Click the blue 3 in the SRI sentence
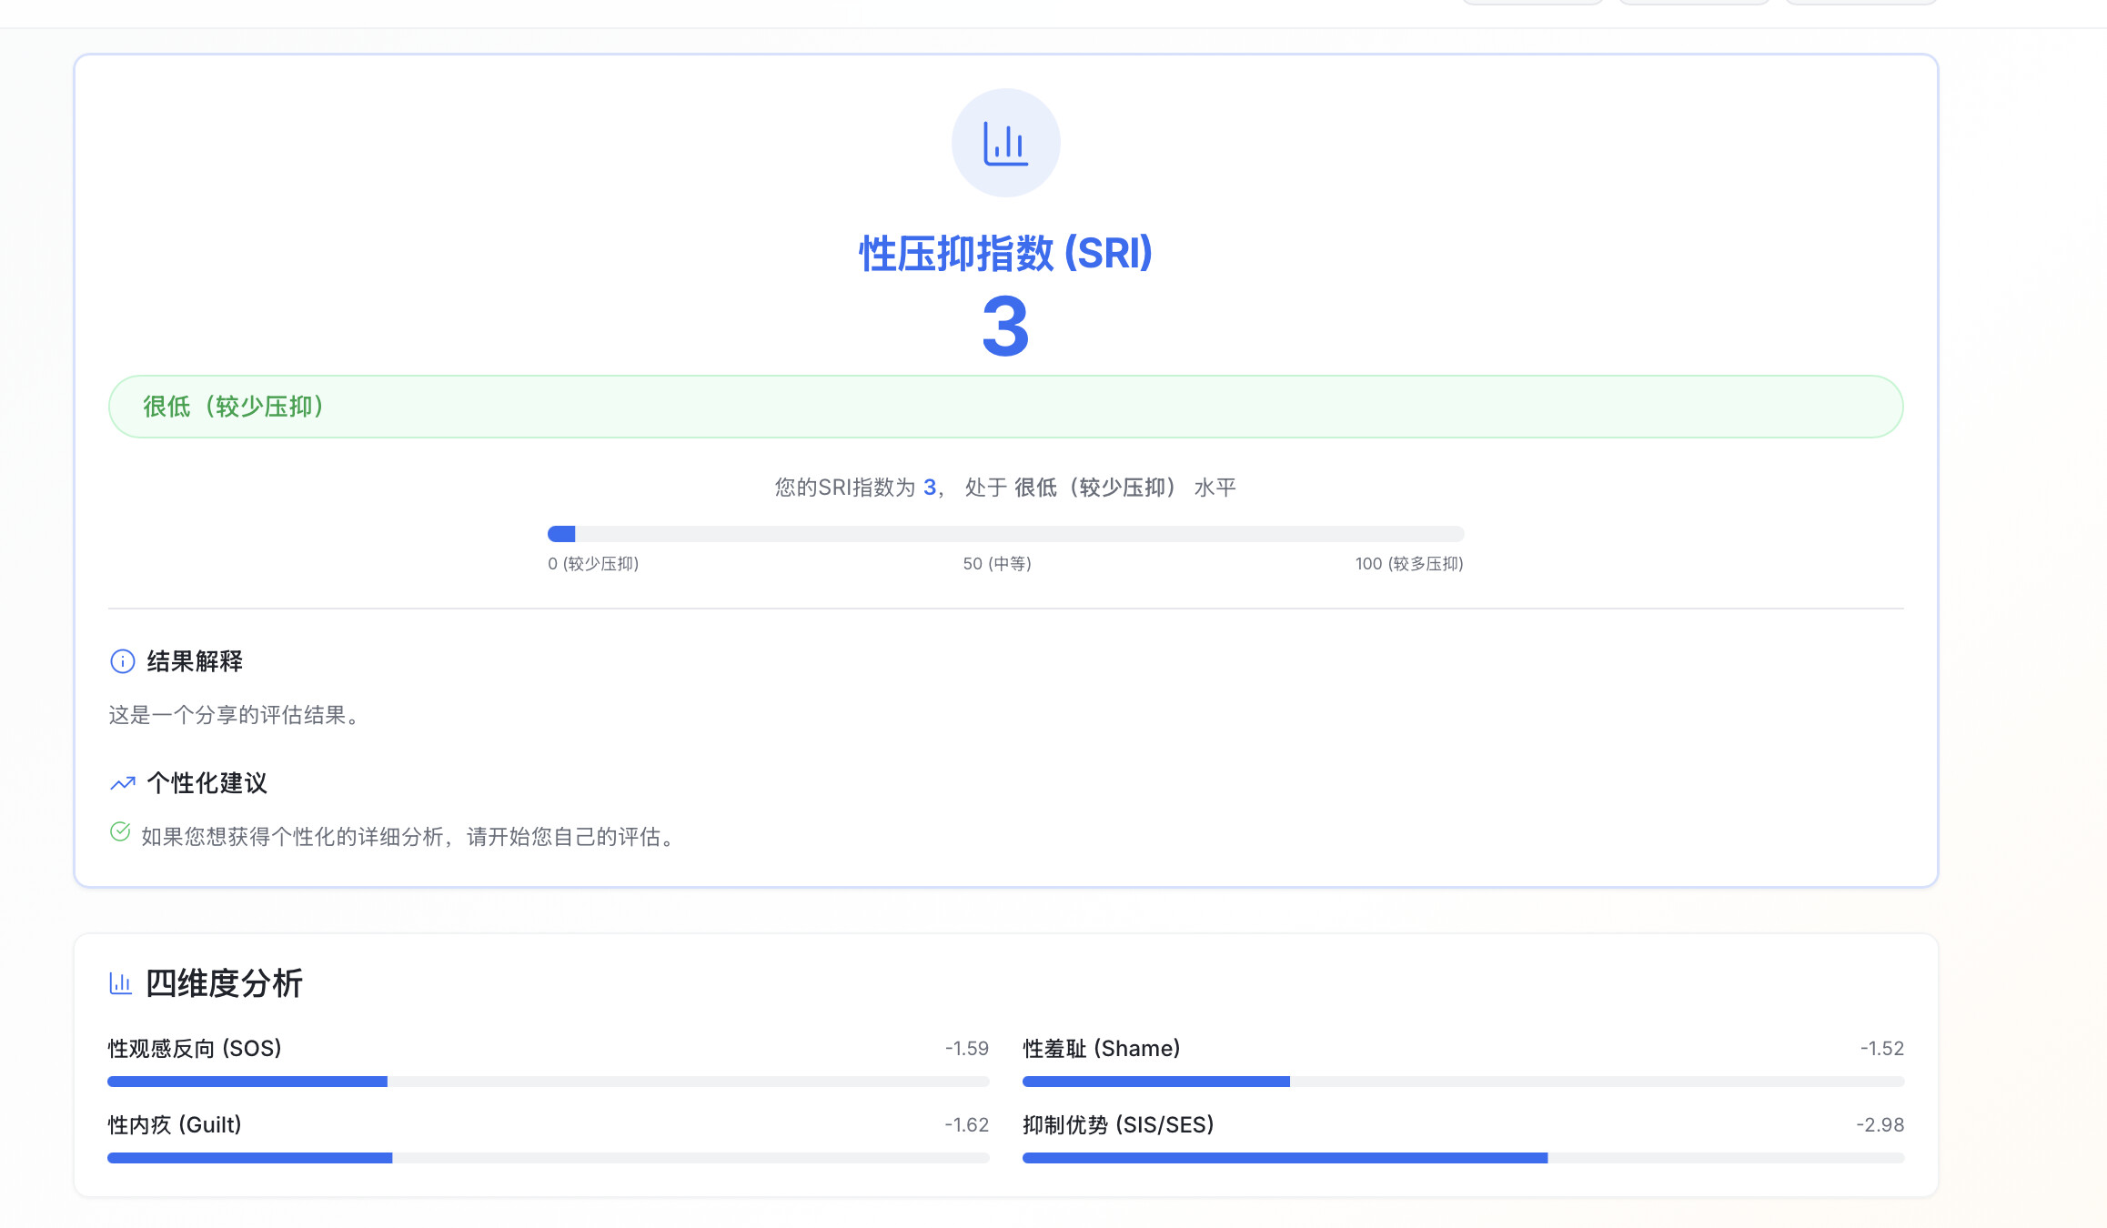 coord(929,488)
